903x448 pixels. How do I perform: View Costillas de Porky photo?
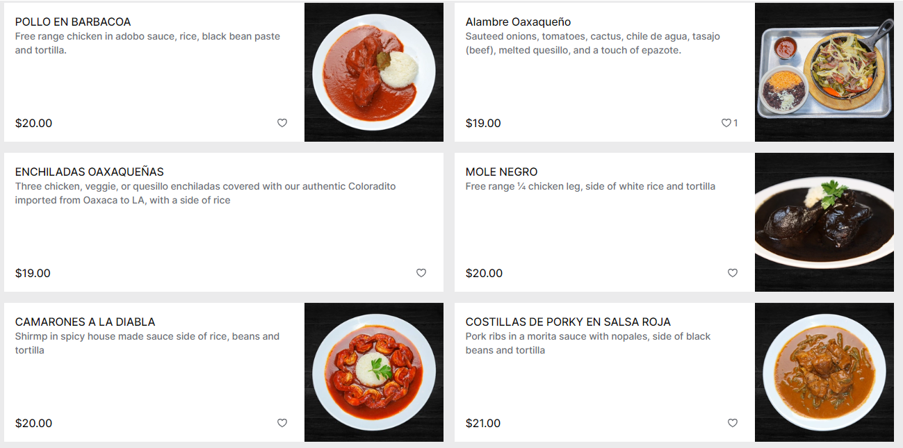[824, 372]
